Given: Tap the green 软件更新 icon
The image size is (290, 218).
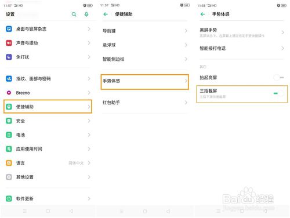Looking at the screenshot, I should click(x=9, y=199).
